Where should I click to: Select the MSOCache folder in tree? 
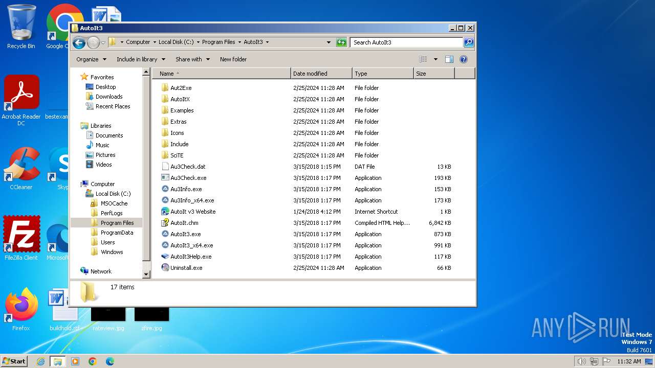tap(114, 203)
